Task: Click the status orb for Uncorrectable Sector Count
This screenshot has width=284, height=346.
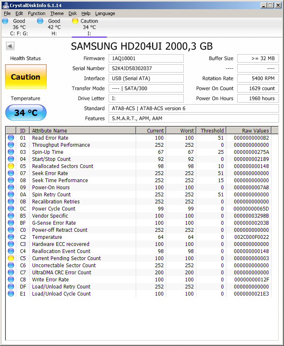Action: [x=11, y=265]
